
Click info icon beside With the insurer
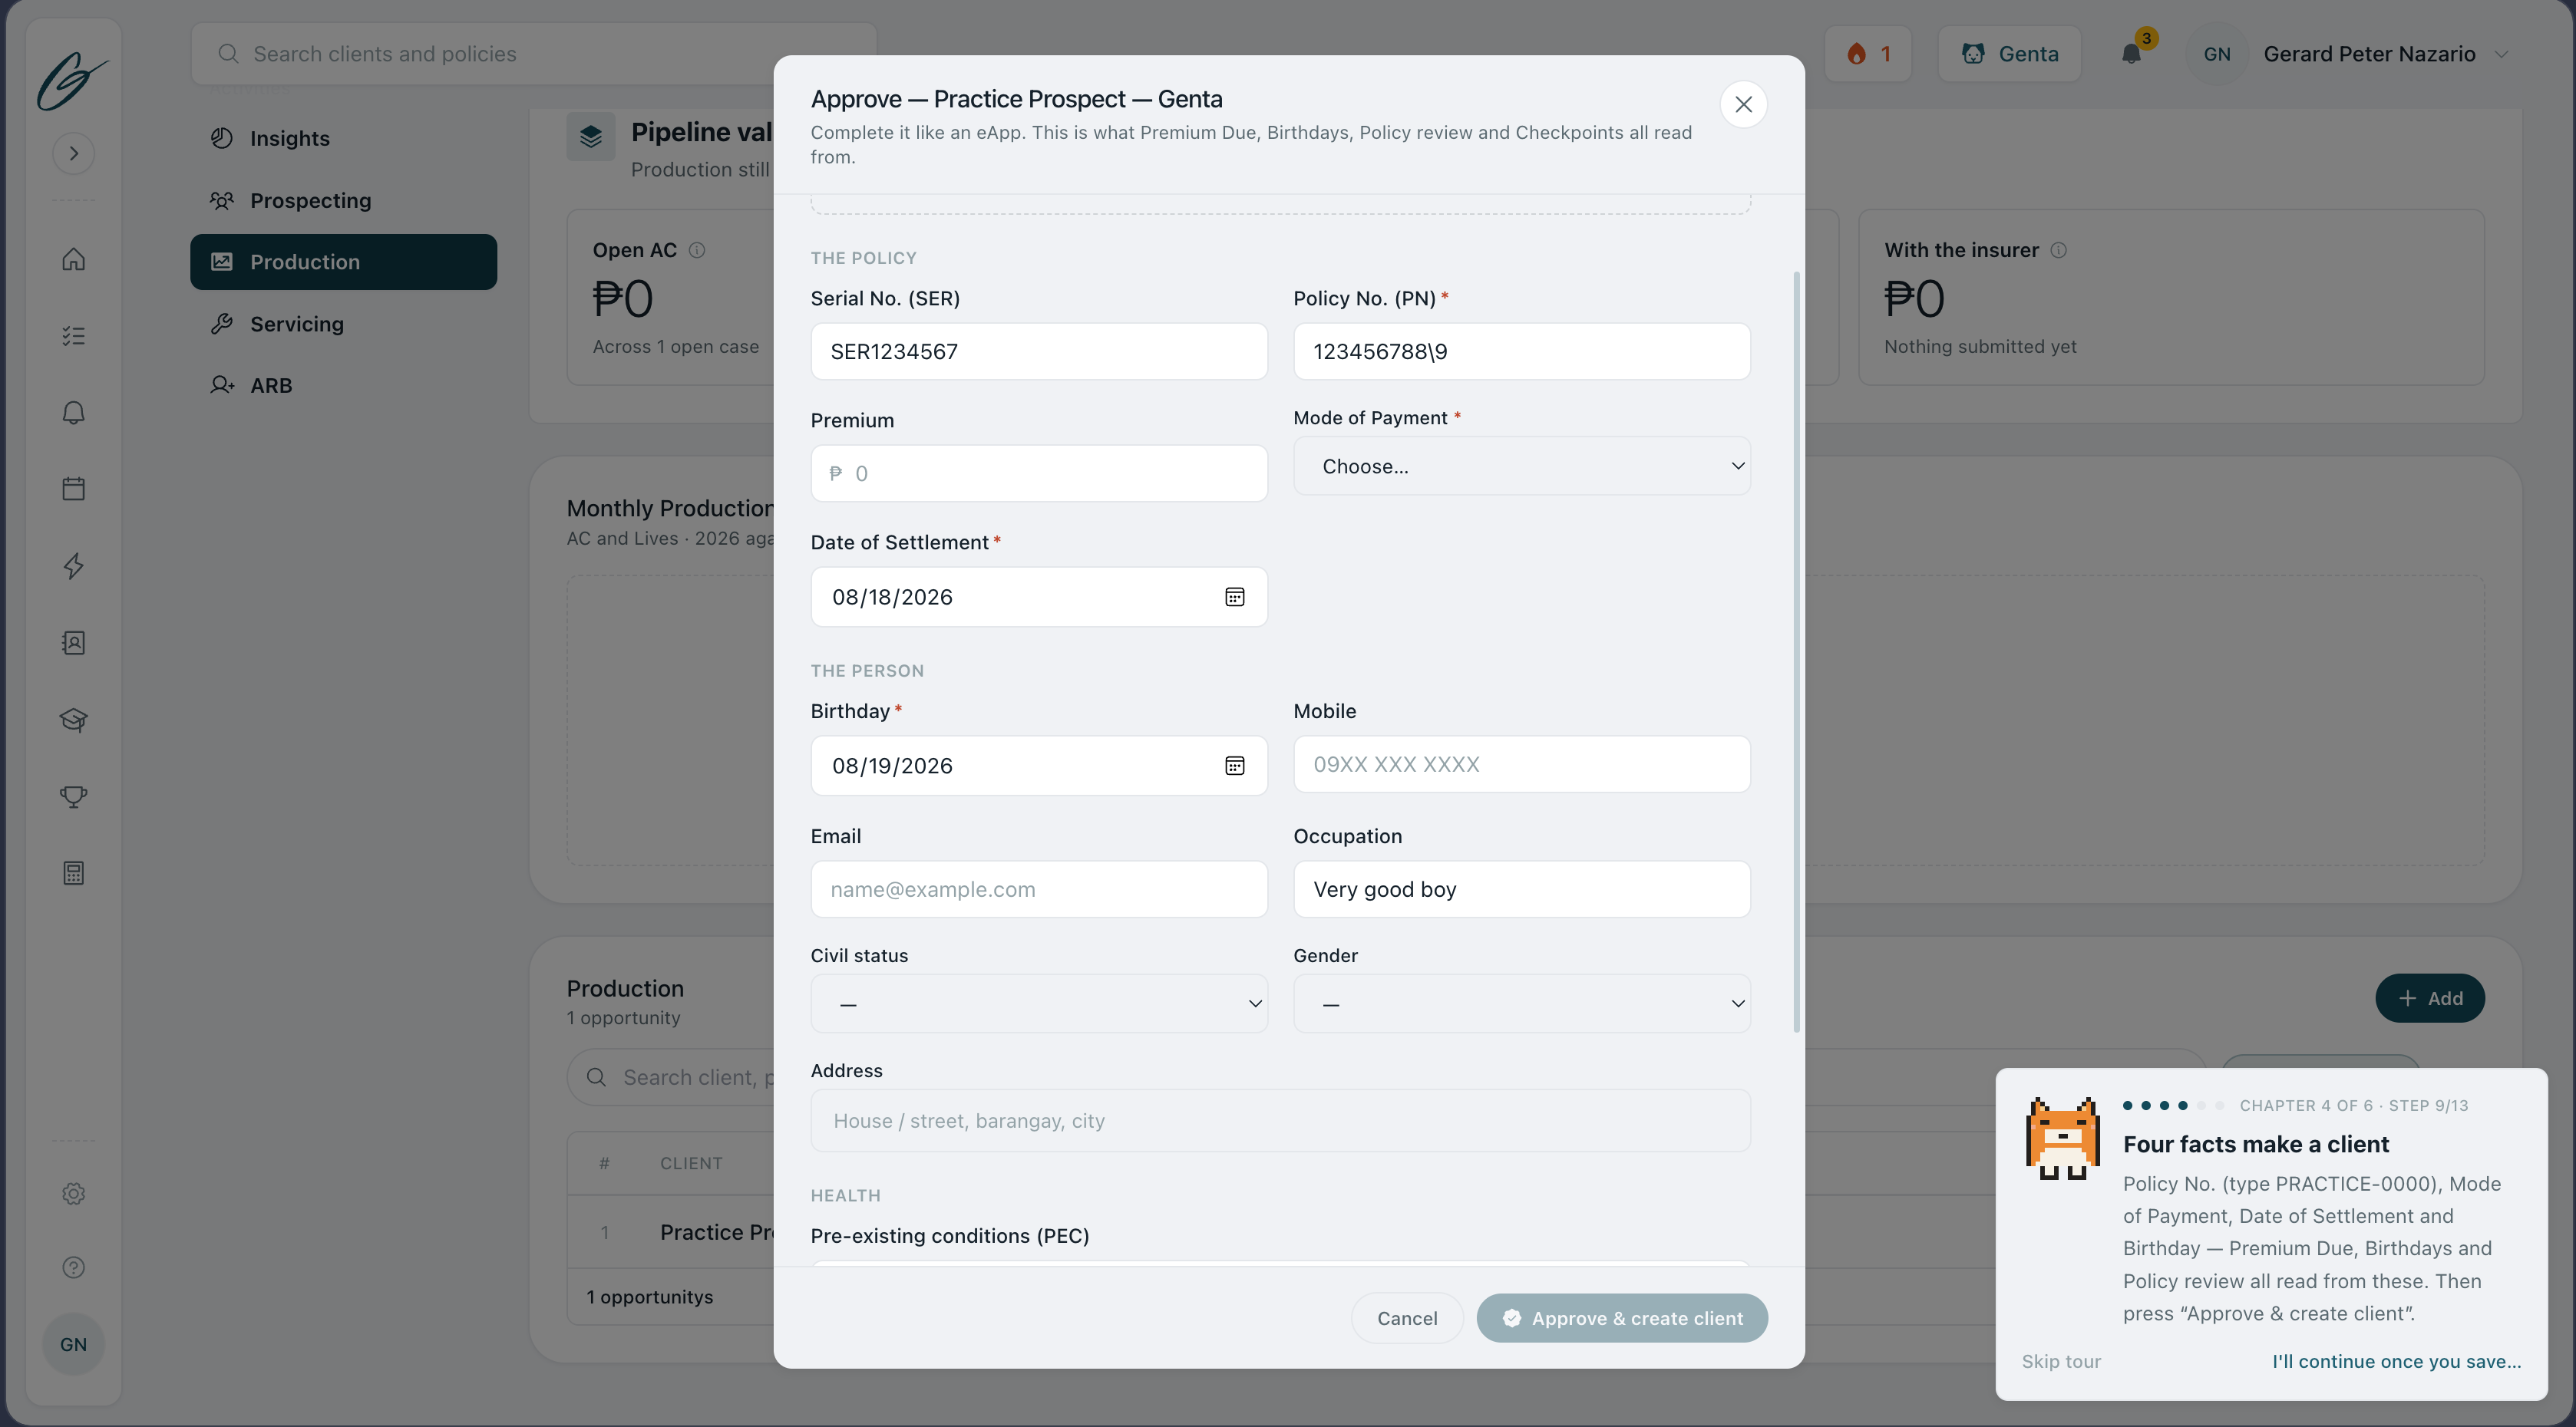(2058, 251)
